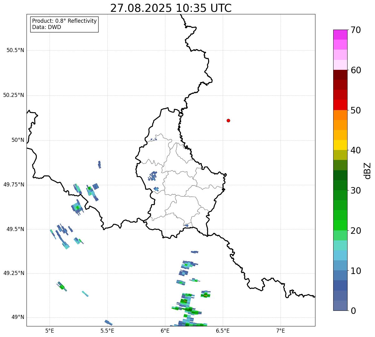Click the "49°N" latitude label

(18, 317)
